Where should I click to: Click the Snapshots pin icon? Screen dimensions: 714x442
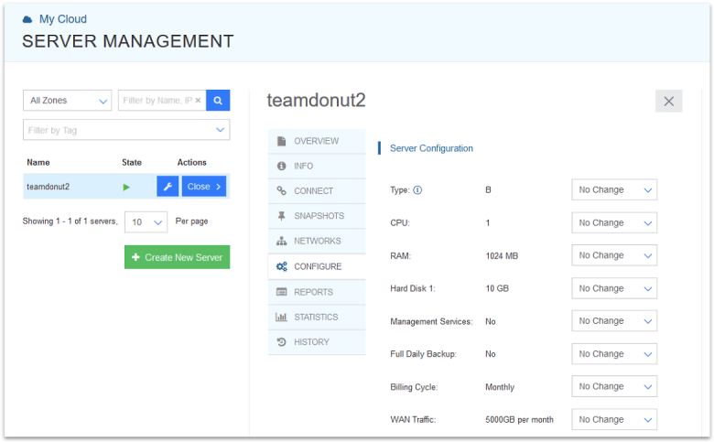pos(281,216)
